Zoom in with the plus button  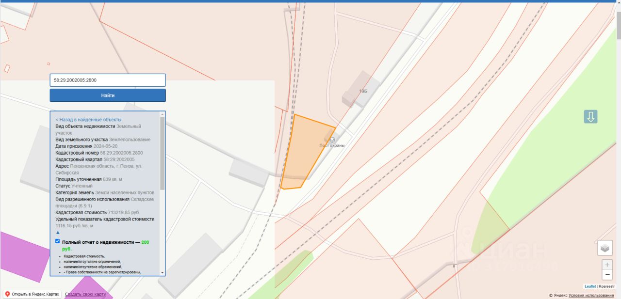coord(607,265)
